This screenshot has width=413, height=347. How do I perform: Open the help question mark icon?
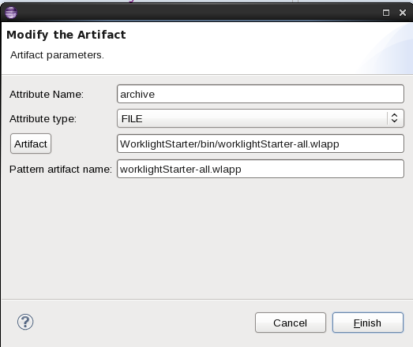point(25,322)
